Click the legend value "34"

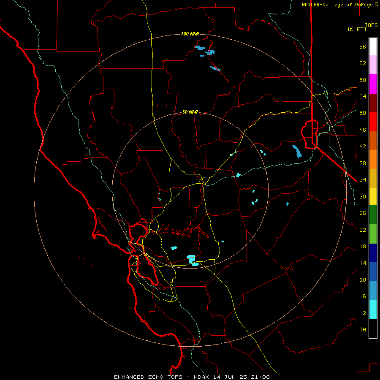(363, 180)
